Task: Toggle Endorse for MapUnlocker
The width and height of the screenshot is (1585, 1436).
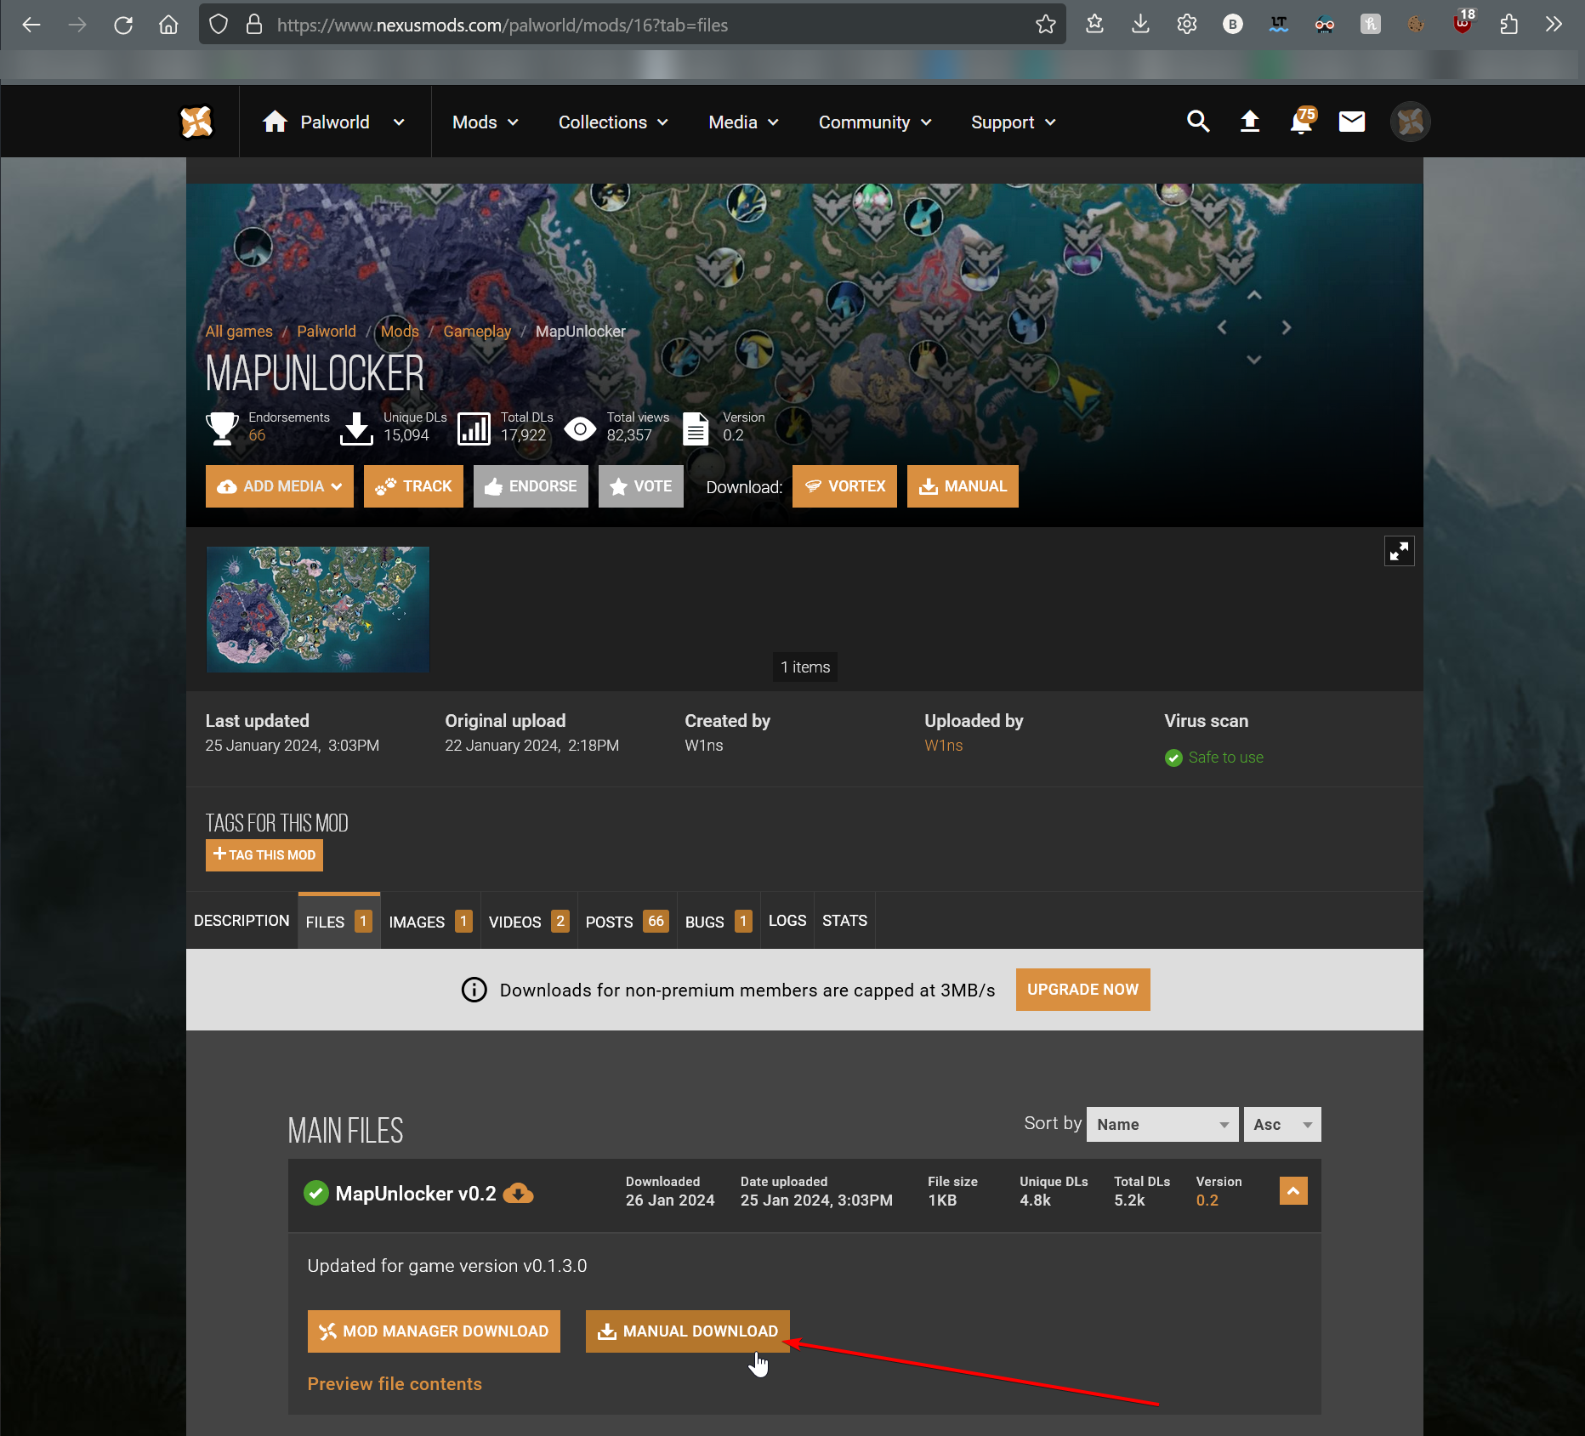Action: [x=531, y=486]
